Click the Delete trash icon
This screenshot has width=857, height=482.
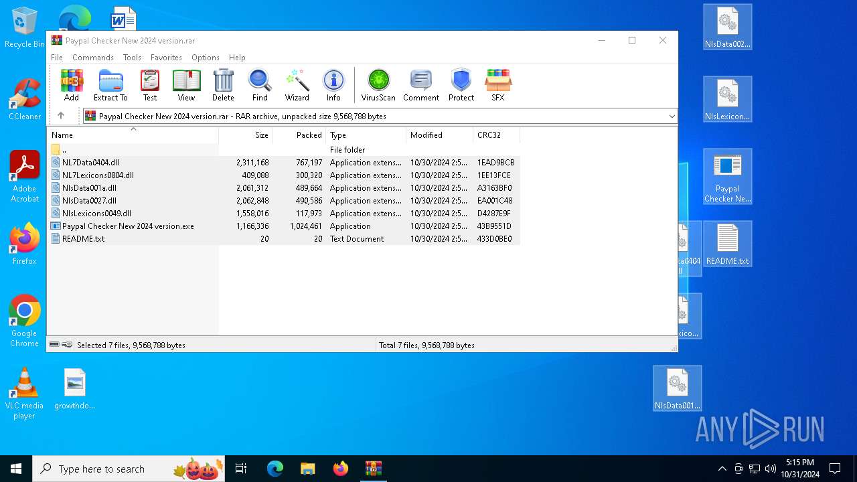point(223,85)
